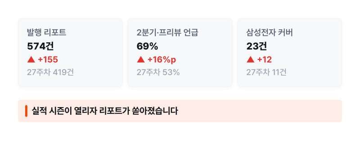
Task: Click the 574건 value
Action: coord(40,46)
